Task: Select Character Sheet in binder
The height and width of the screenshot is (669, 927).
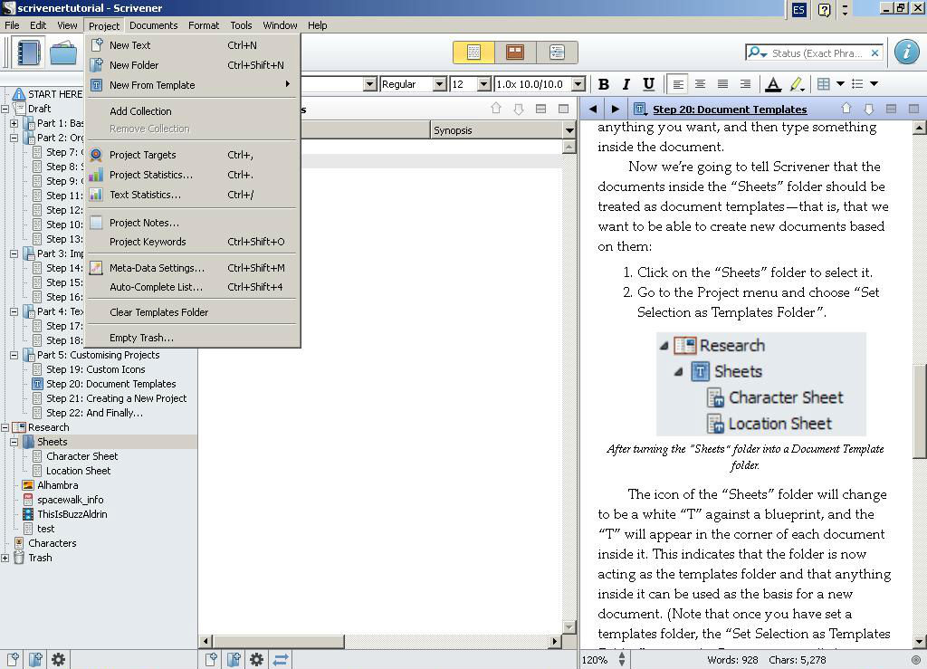Action: coord(81,456)
